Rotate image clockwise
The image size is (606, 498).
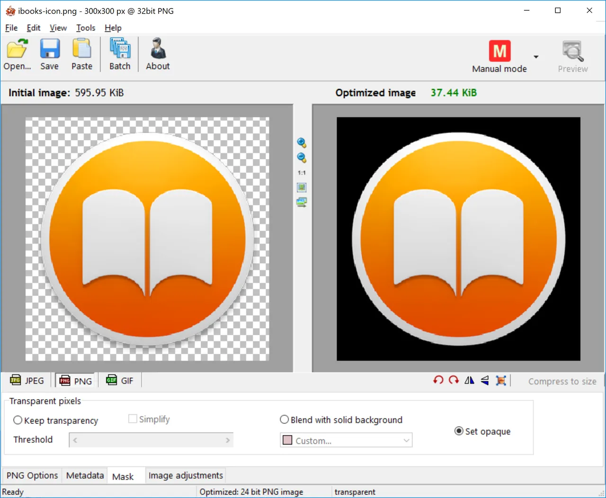pyautogui.click(x=454, y=380)
